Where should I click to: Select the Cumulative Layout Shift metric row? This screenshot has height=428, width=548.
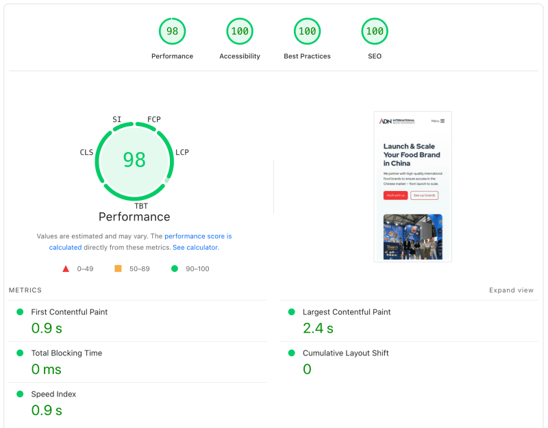345,353
